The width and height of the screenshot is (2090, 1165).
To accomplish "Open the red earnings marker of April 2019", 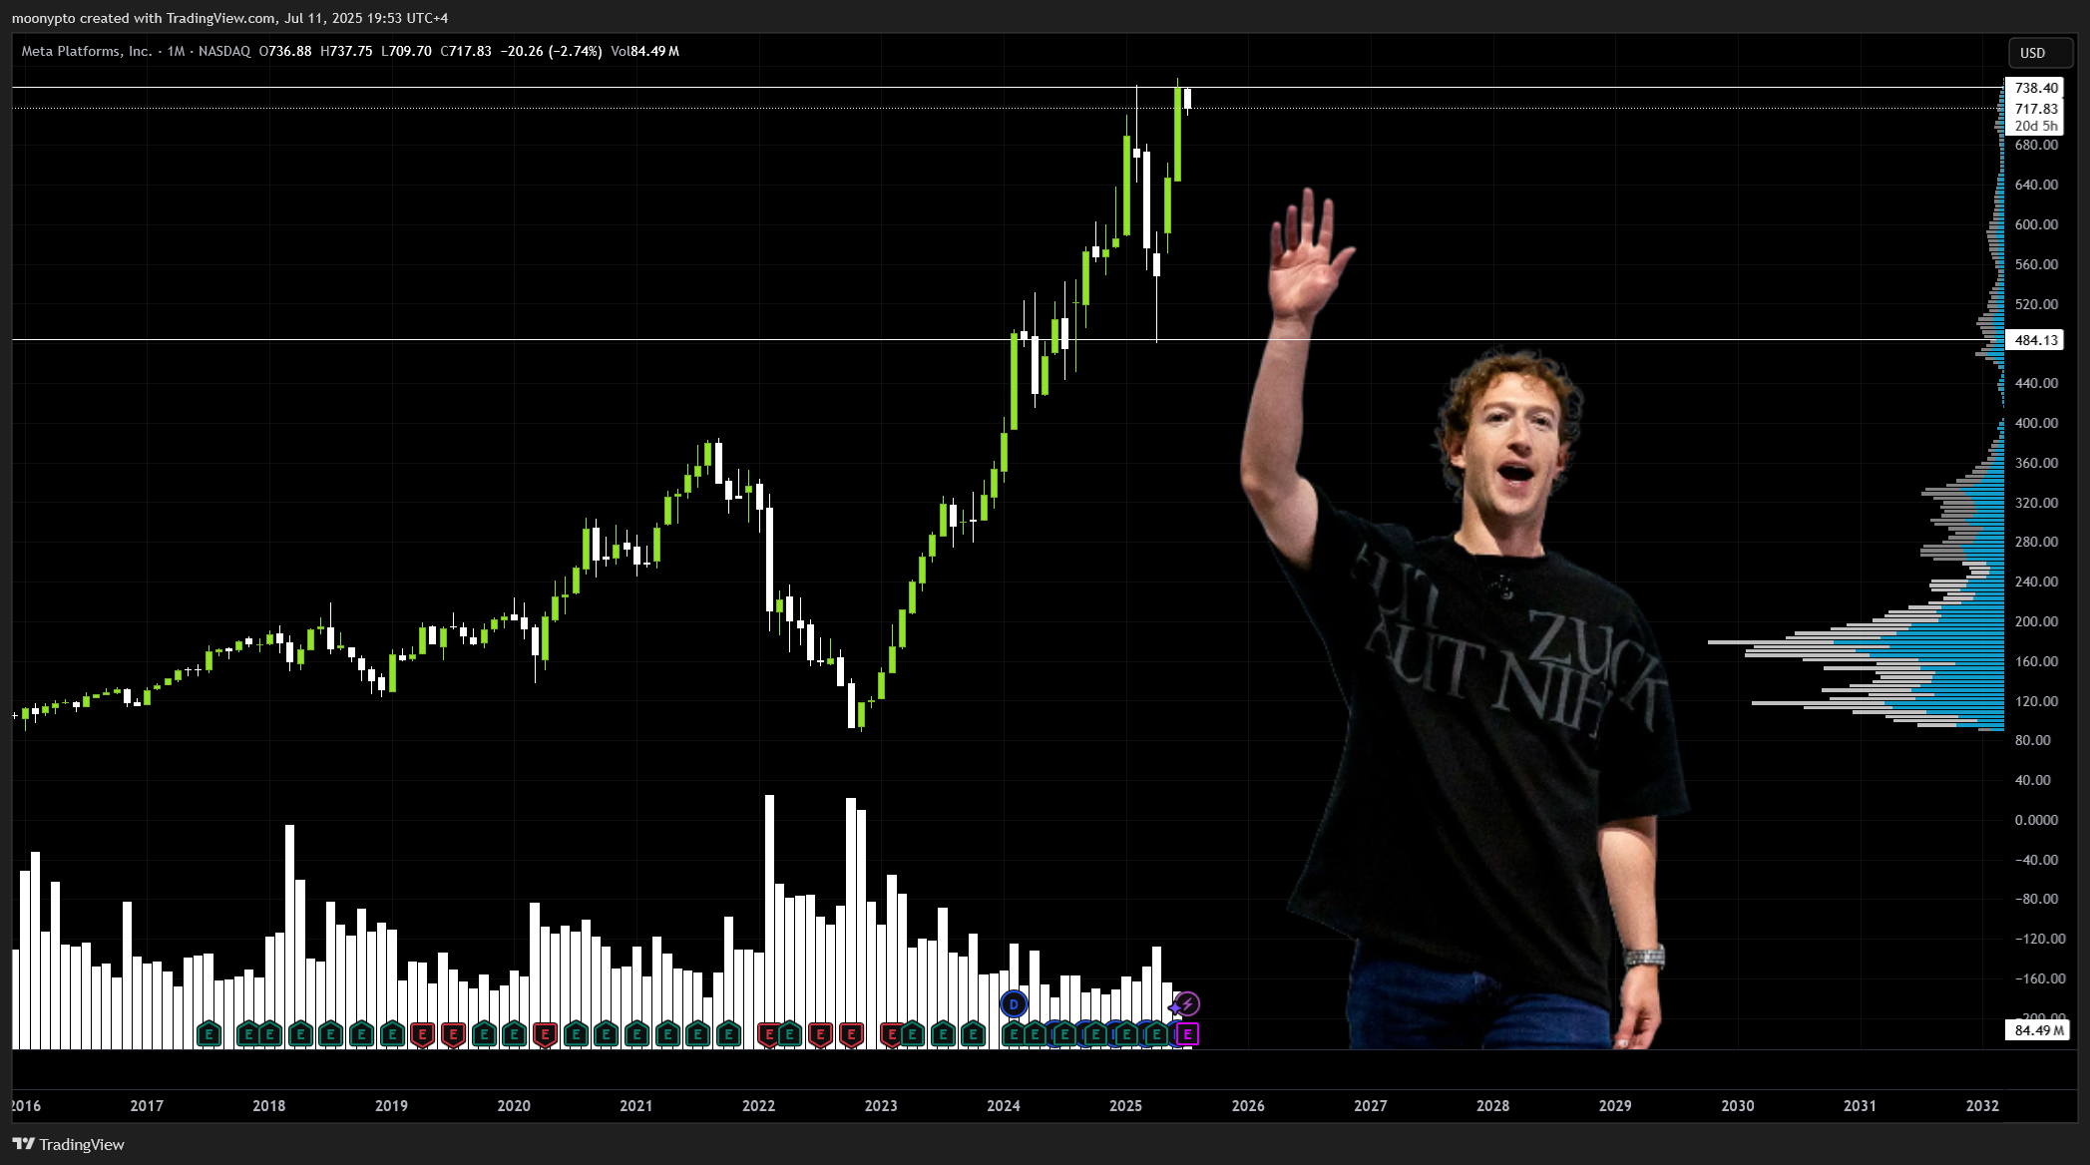I will [423, 1034].
